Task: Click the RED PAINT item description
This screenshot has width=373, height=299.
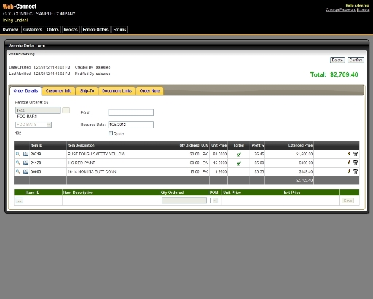Action: [x=81, y=163]
